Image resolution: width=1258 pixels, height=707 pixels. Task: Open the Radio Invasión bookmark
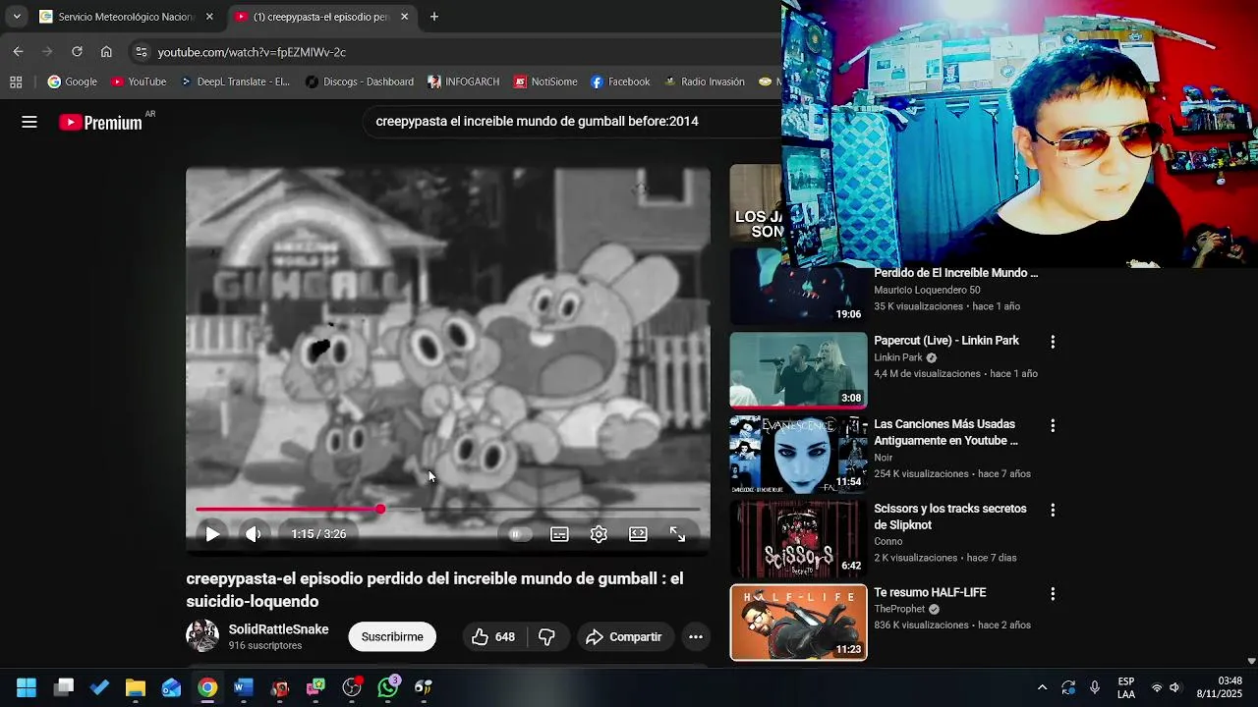tap(705, 82)
